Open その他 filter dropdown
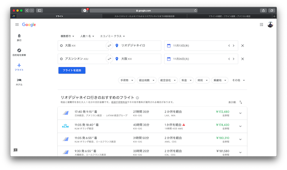The image size is (287, 170). [238, 80]
